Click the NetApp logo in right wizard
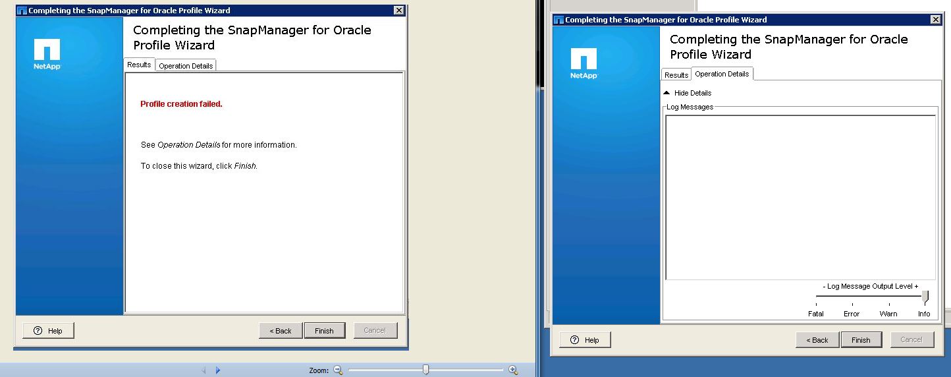Viewport: 951px width, 377px height. (584, 63)
